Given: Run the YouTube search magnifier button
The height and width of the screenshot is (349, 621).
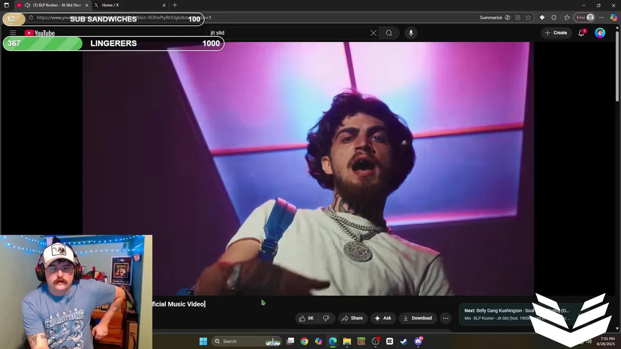Looking at the screenshot, I should coord(389,33).
